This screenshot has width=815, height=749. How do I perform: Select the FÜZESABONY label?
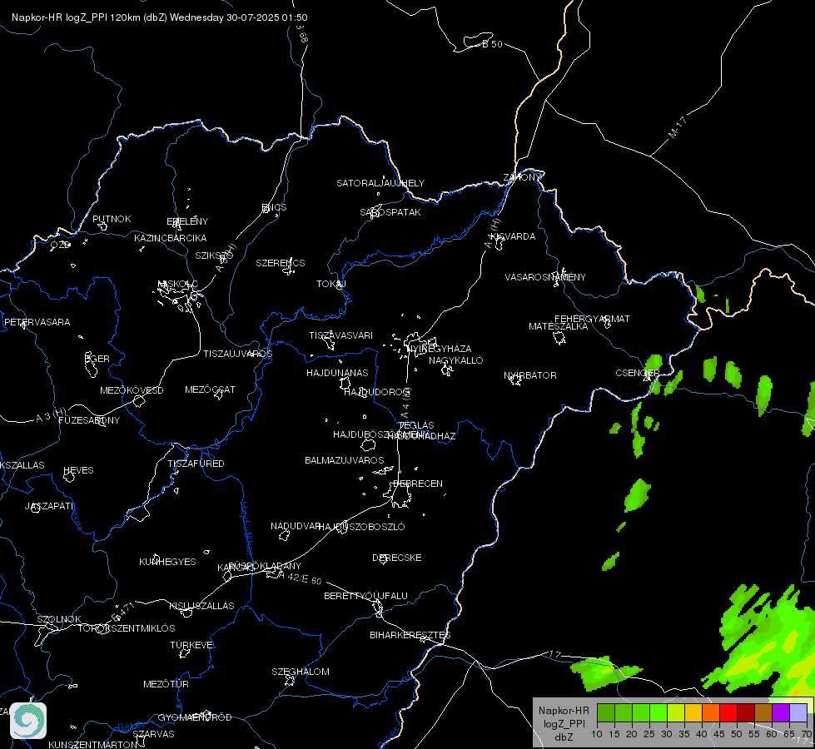pyautogui.click(x=89, y=420)
